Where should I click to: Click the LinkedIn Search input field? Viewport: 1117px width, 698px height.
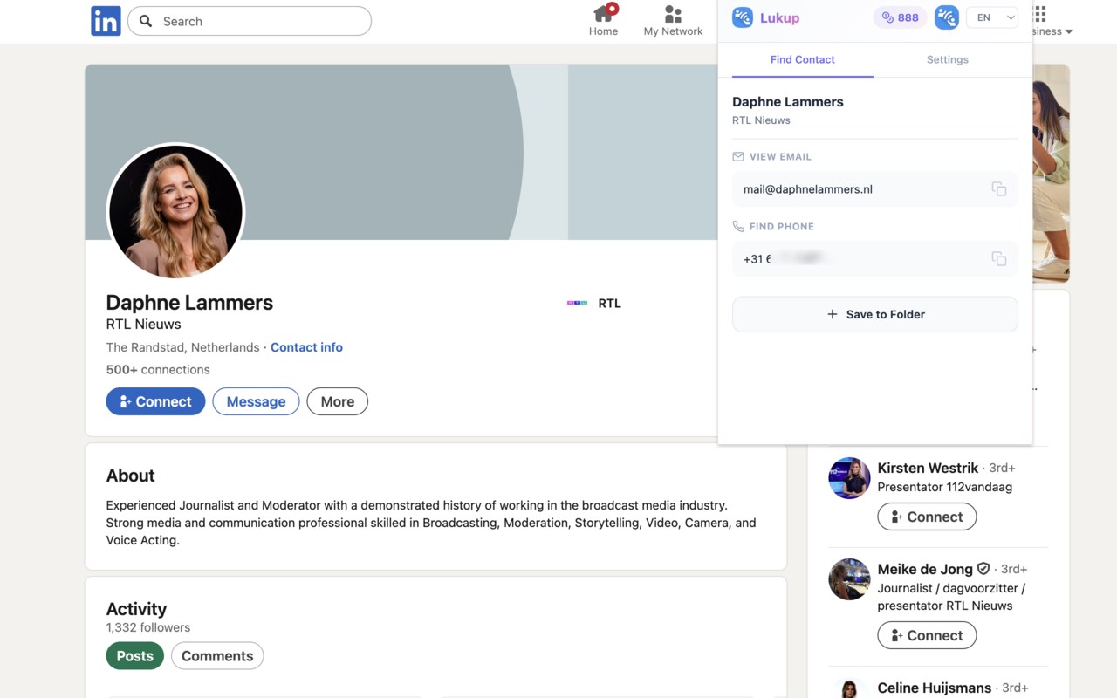click(x=250, y=21)
